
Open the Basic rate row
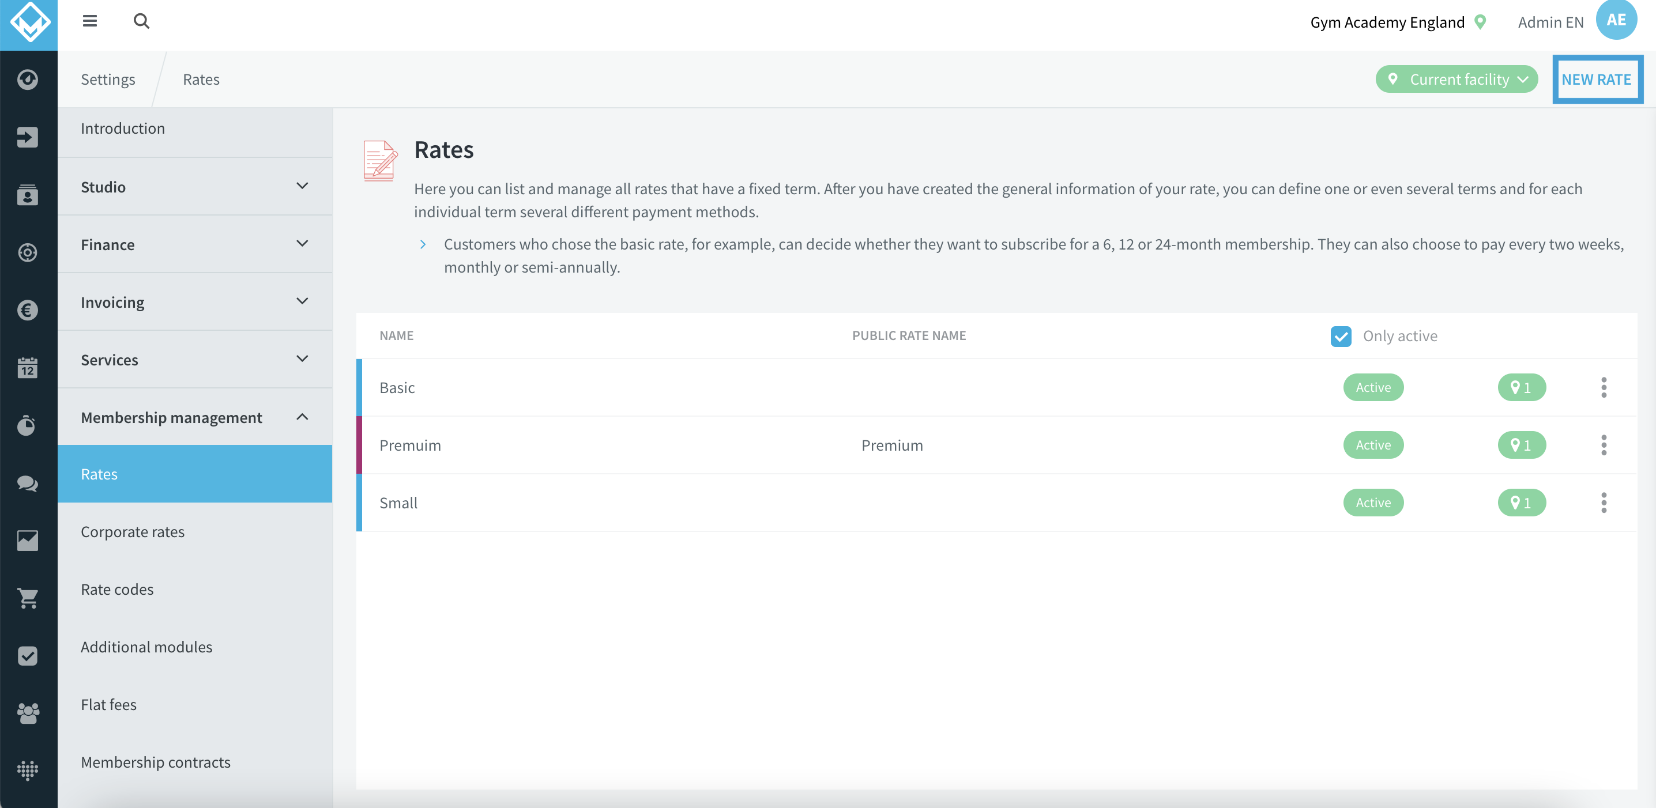pyautogui.click(x=996, y=387)
